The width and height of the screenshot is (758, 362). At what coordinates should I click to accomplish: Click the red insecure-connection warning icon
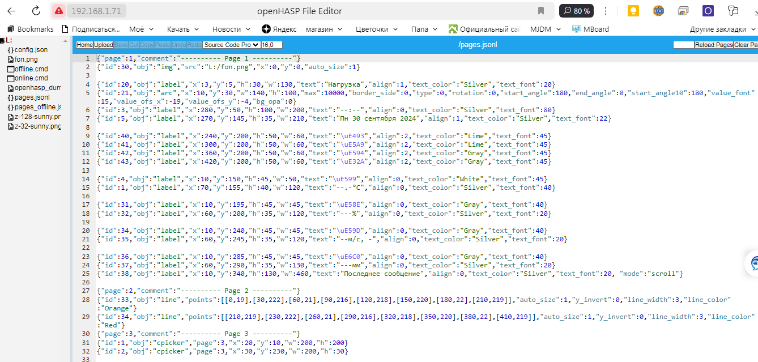pos(59,11)
